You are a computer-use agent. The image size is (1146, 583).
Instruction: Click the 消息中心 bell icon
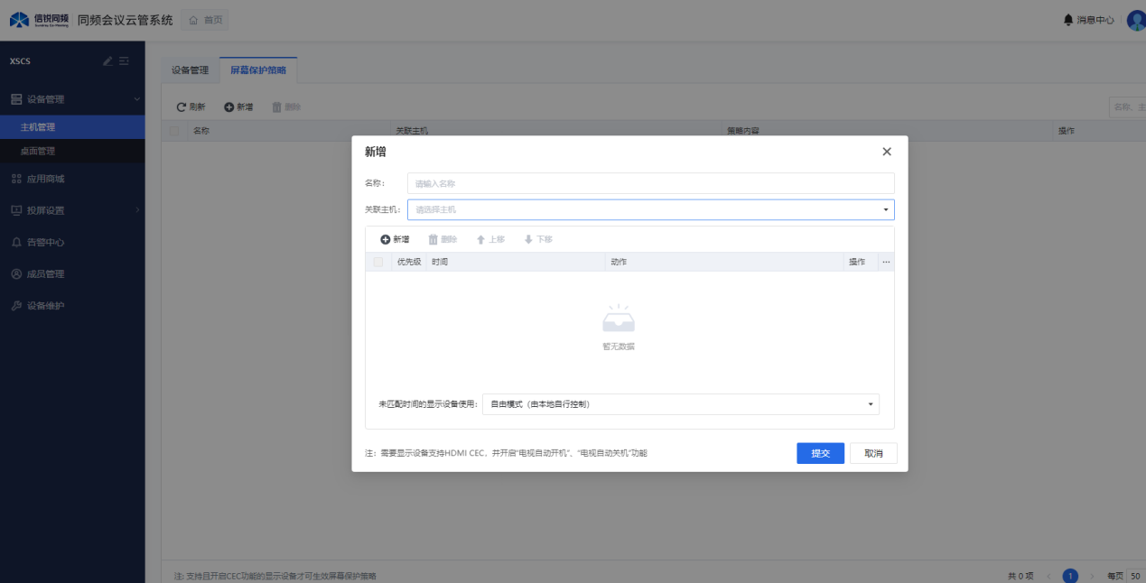coord(1068,20)
